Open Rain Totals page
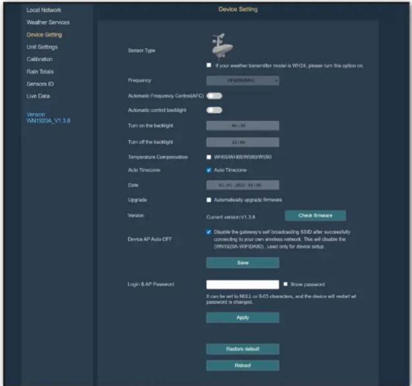The width and height of the screenshot is (412, 386). 40,72
